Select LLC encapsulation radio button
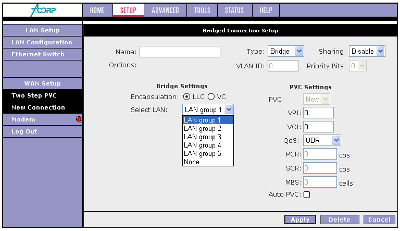 pos(186,97)
